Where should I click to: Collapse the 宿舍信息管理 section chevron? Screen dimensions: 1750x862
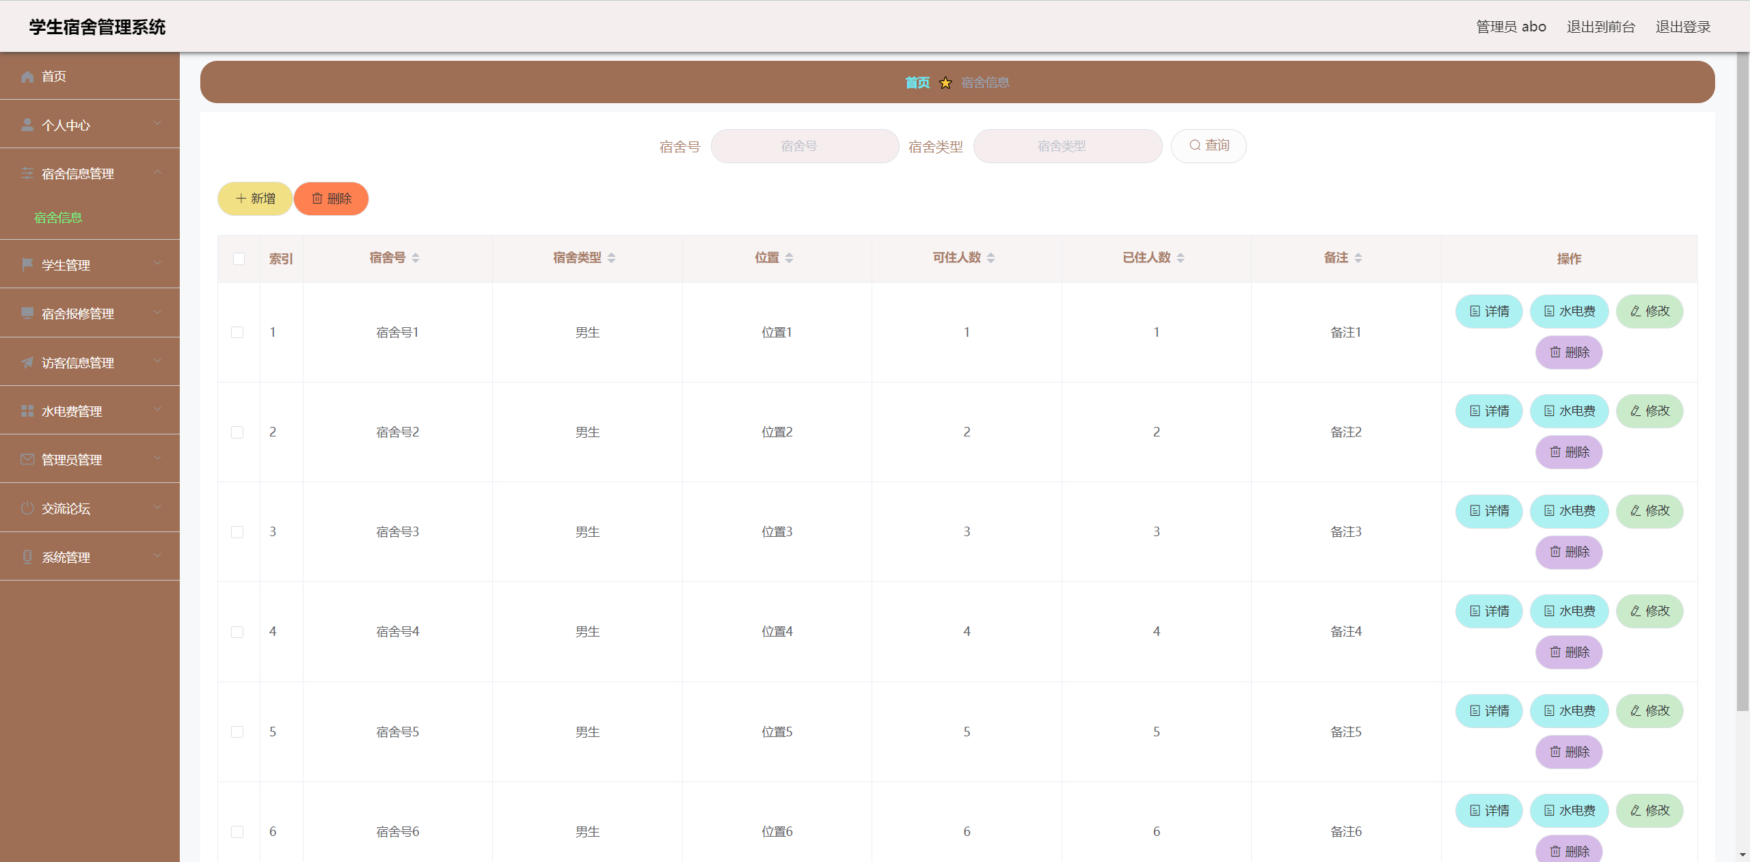pos(157,172)
